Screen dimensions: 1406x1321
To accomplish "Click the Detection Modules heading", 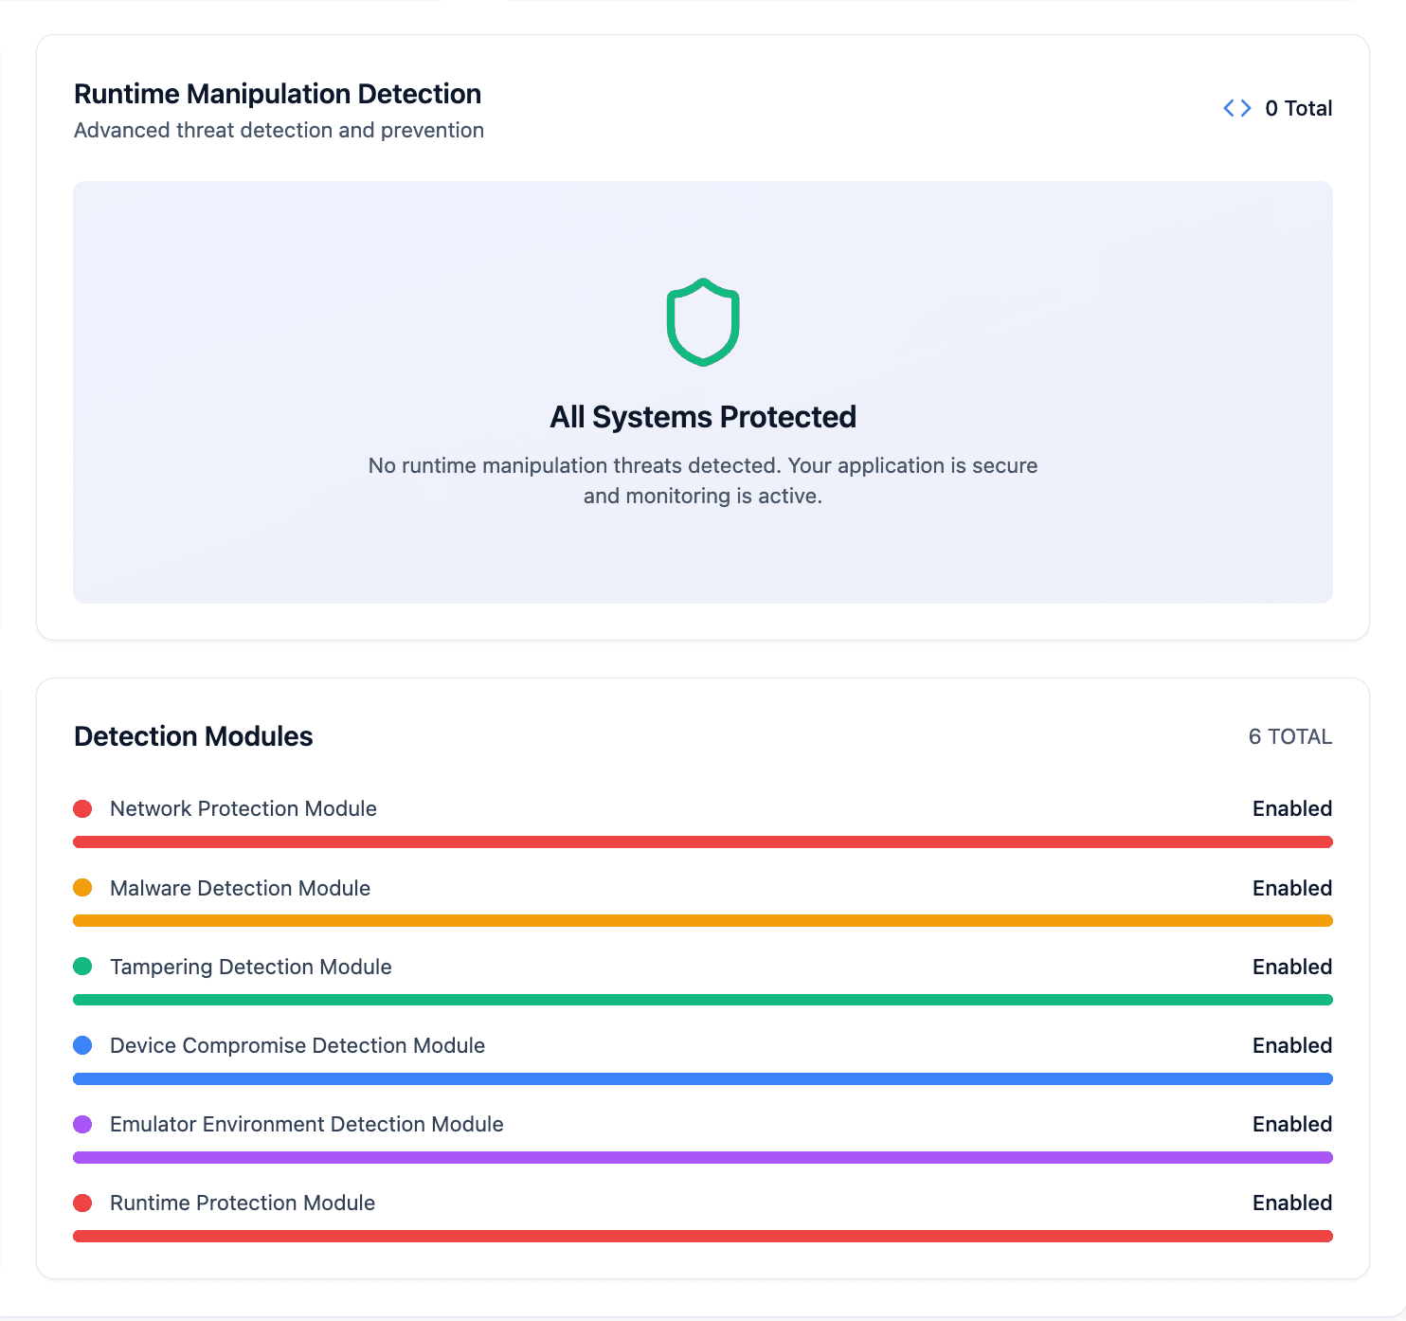I will pos(193,736).
